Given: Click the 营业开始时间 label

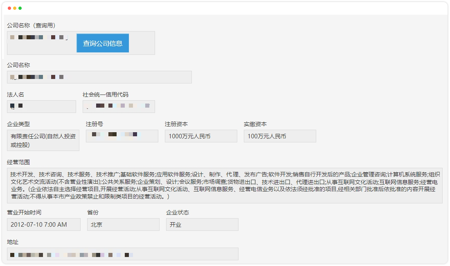Looking at the screenshot, I should click(24, 212).
